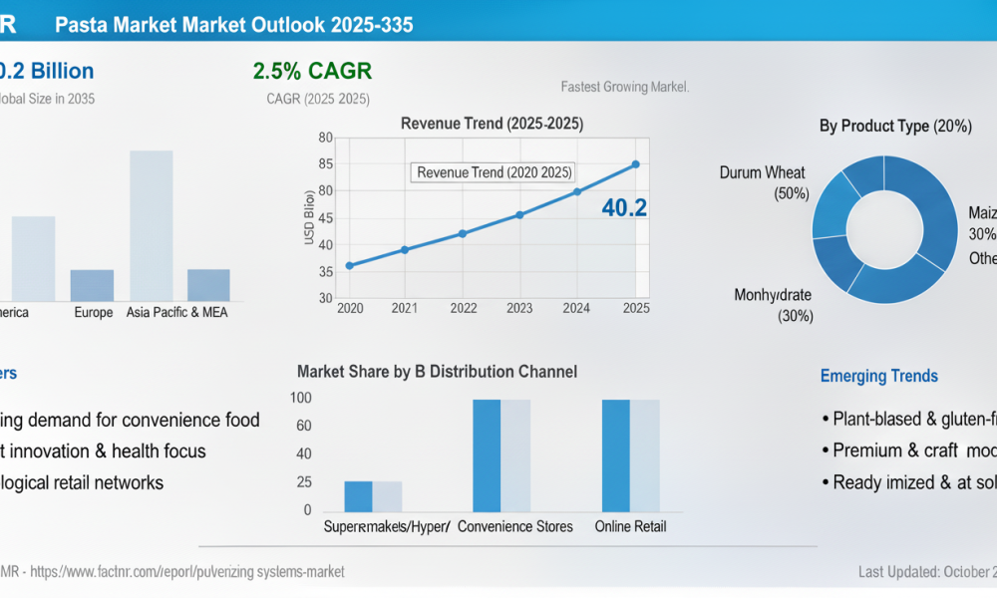This screenshot has height=598, width=997.
Task: Click the Durum Wheat (50%) donut label
Action: [x=763, y=182]
